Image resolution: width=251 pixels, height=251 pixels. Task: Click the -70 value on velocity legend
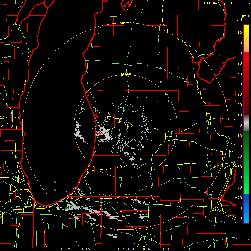pyautogui.click(x=238, y=198)
